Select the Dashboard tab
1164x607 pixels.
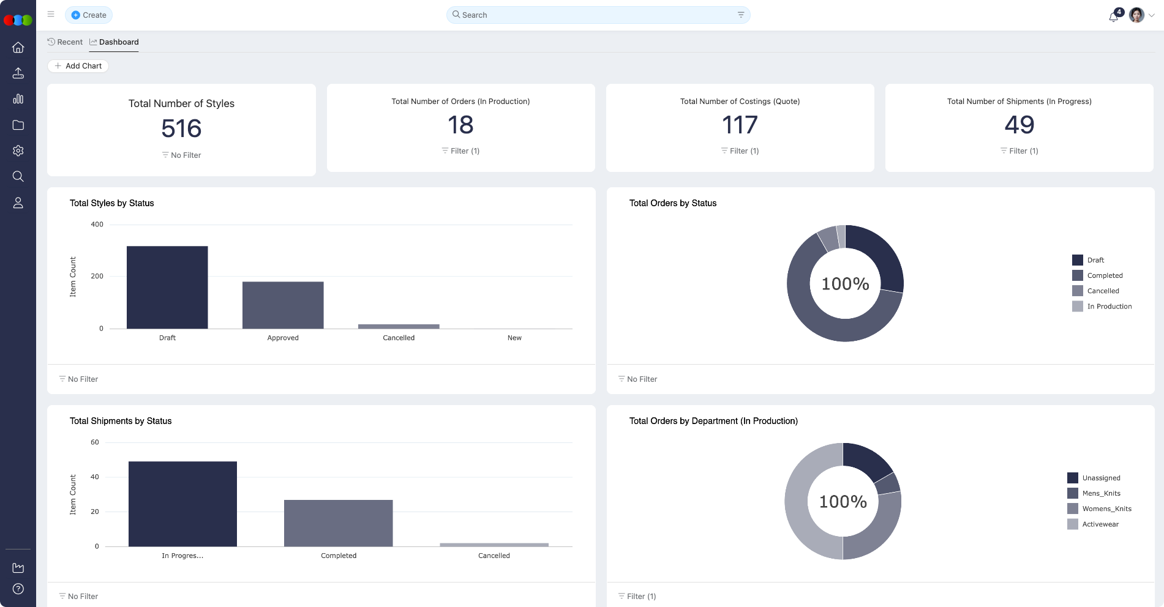tap(115, 42)
